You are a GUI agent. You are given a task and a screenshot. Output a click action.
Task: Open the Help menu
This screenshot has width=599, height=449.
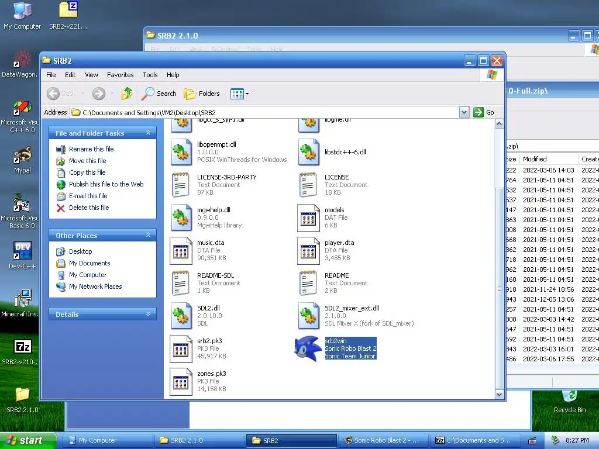pos(173,75)
